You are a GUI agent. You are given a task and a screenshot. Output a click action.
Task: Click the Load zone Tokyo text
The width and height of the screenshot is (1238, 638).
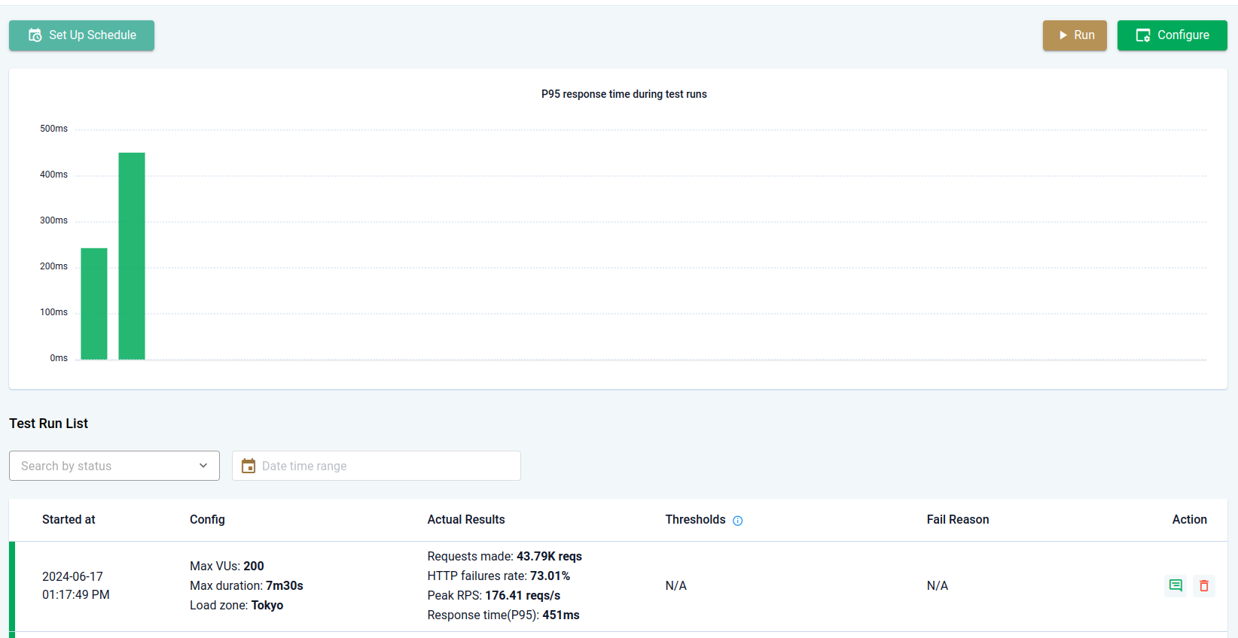click(x=236, y=606)
